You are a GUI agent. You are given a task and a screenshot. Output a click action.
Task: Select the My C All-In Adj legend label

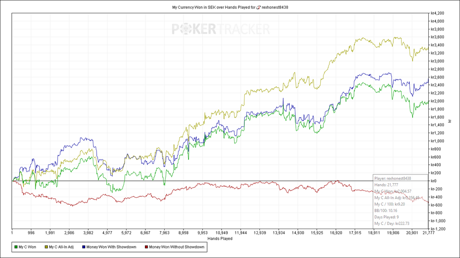[61, 247]
